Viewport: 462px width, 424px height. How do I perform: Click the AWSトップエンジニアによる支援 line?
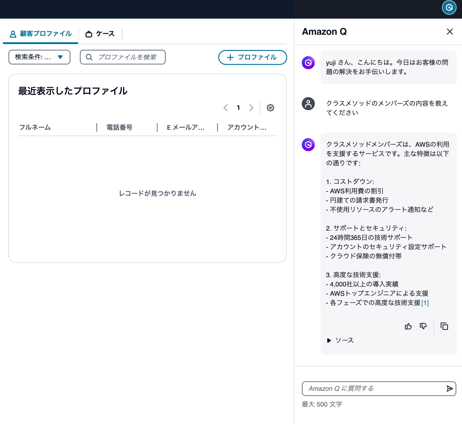click(x=377, y=293)
